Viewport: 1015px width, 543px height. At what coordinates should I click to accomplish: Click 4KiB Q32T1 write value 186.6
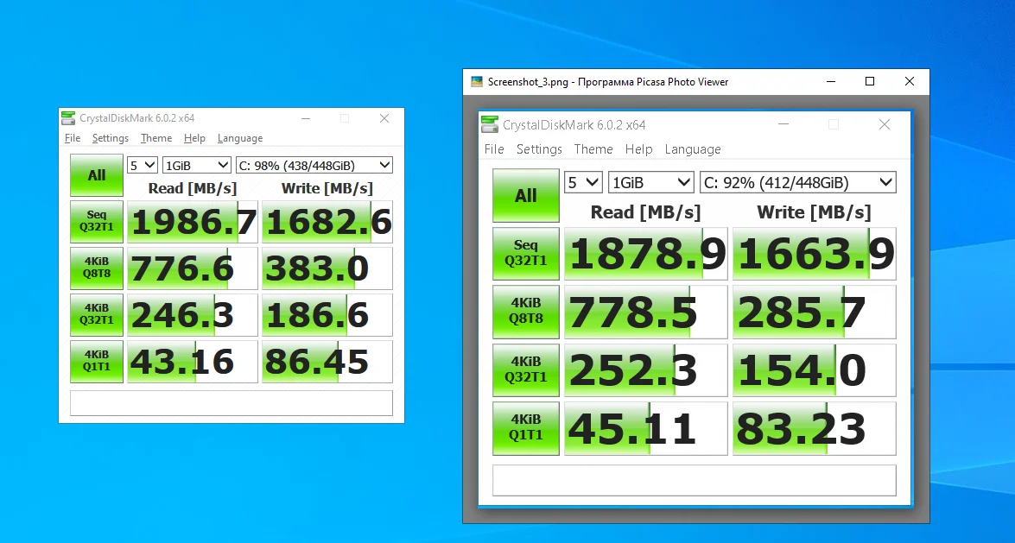pyautogui.click(x=327, y=315)
